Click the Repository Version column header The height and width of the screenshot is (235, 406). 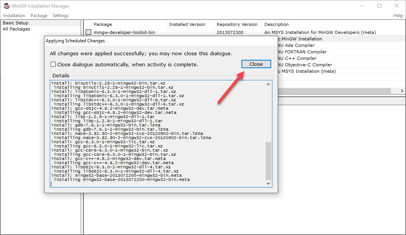pyautogui.click(x=238, y=24)
